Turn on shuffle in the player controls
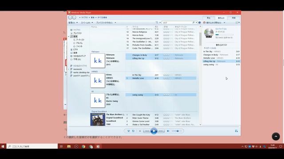Screen dimensions: 284x159 (128, 131)
